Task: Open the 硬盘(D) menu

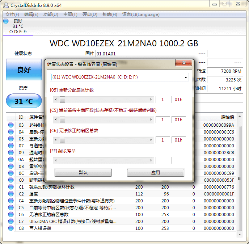Action: tap(90, 14)
